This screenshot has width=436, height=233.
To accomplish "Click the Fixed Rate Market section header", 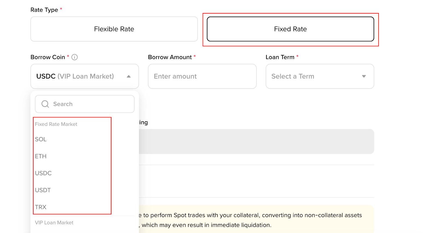I will pyautogui.click(x=56, y=124).
